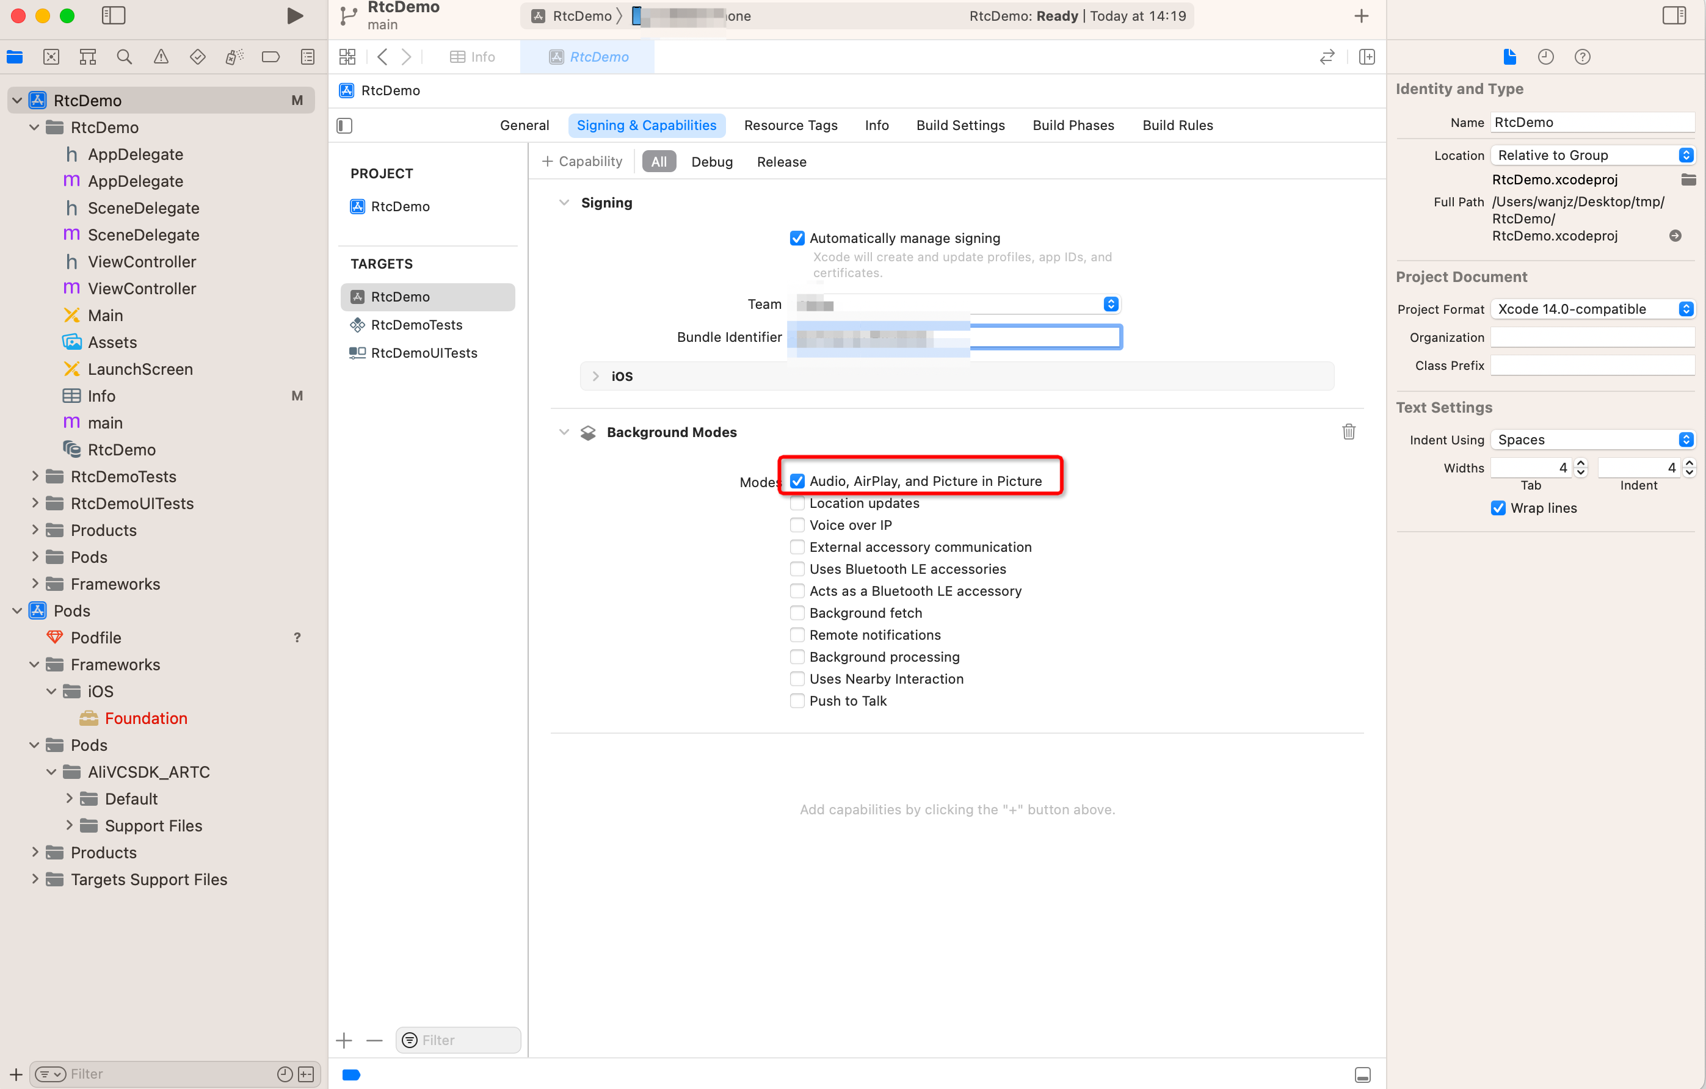Delete Background Modes with trash icon
Image resolution: width=1706 pixels, height=1089 pixels.
1348,431
